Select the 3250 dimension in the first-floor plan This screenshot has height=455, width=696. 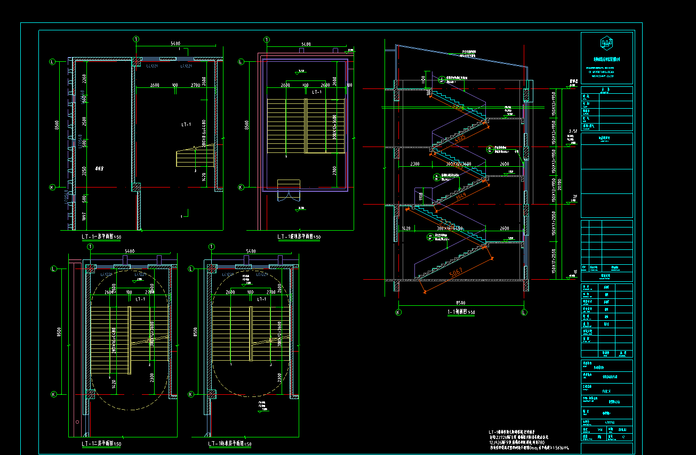84,172
